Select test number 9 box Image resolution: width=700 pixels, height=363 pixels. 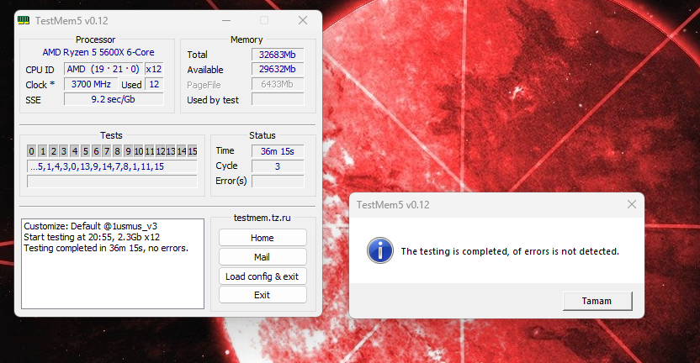coord(128,151)
